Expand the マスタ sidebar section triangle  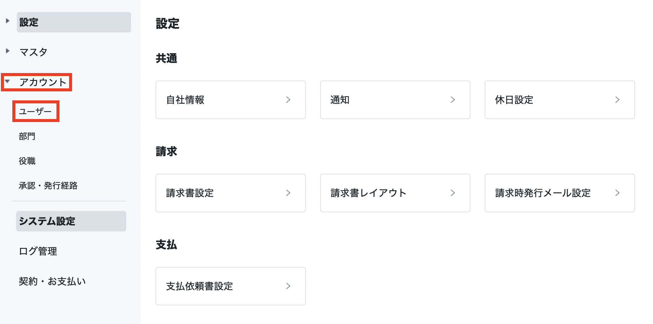coord(8,51)
